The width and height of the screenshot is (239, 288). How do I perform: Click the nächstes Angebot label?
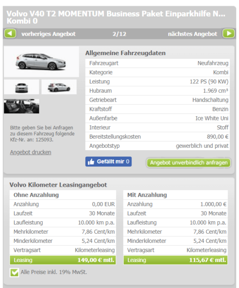coord(192,34)
